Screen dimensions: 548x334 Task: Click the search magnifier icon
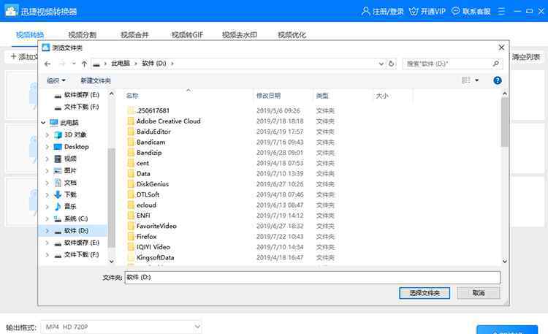(x=495, y=64)
